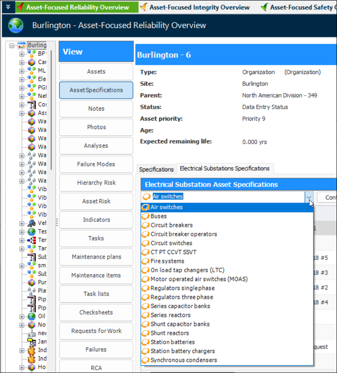337x373 pixels.
Task: Click the globe icon beside Burlington title
Action: point(16,25)
